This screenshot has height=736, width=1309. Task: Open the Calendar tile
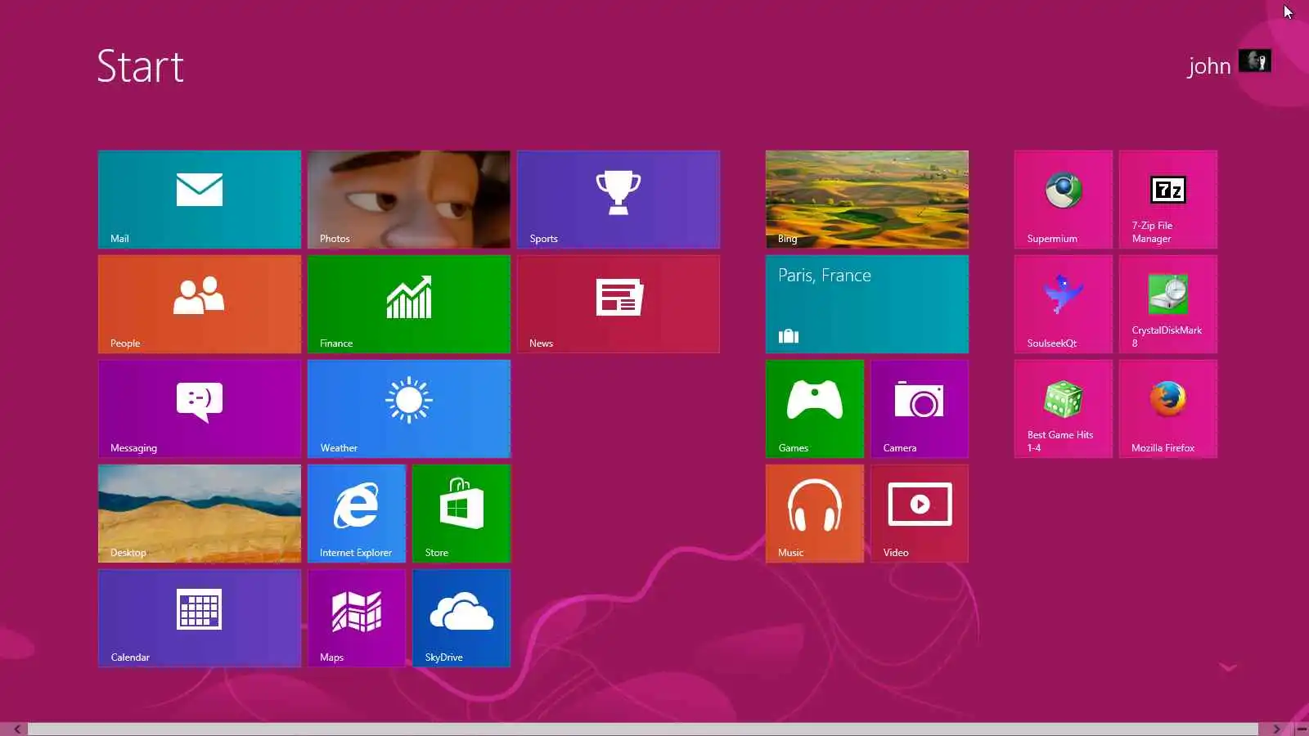pyautogui.click(x=200, y=618)
